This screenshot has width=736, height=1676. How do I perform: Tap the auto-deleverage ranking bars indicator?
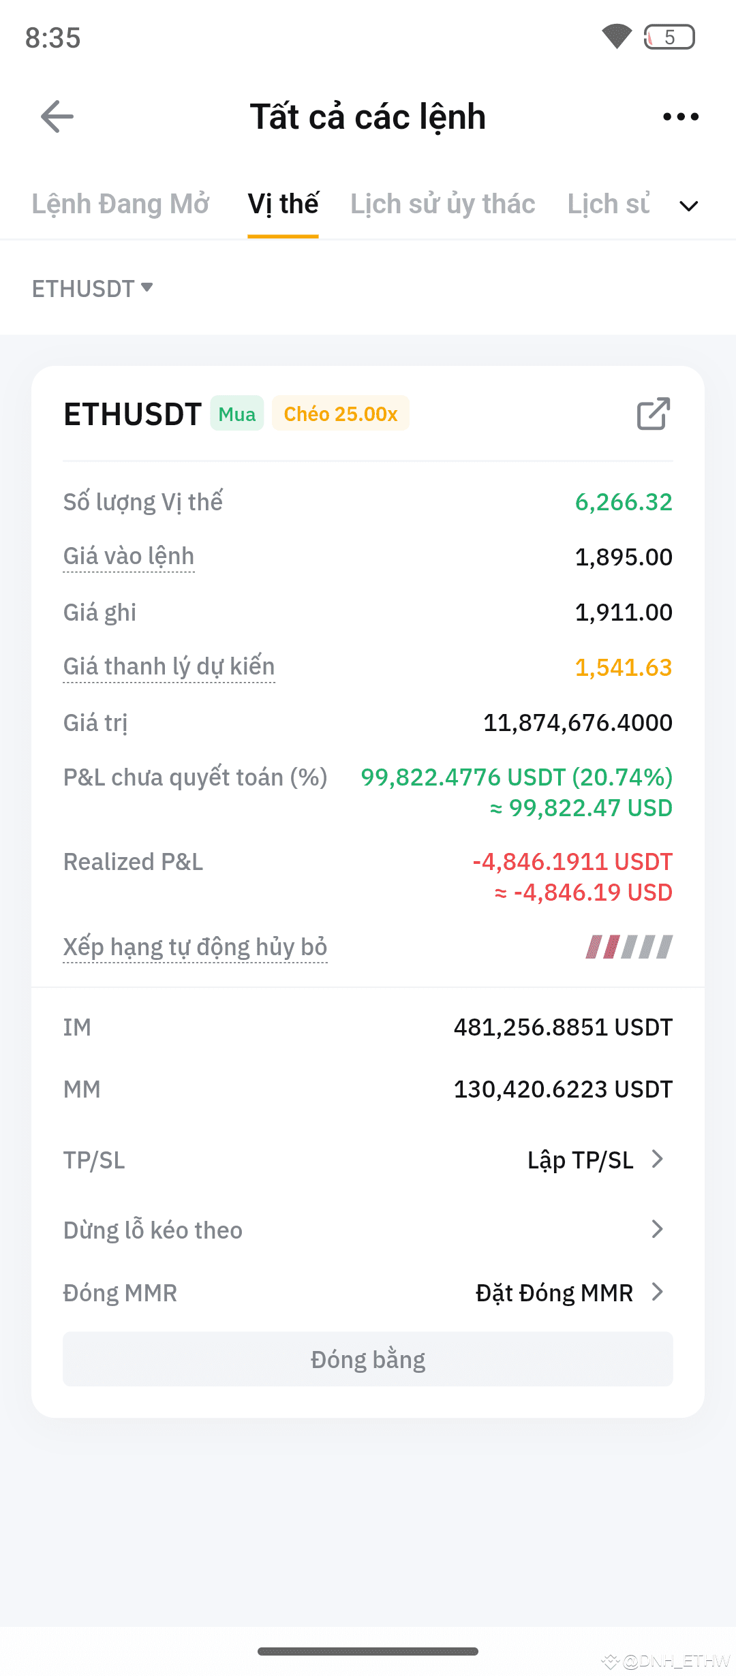[x=629, y=947]
